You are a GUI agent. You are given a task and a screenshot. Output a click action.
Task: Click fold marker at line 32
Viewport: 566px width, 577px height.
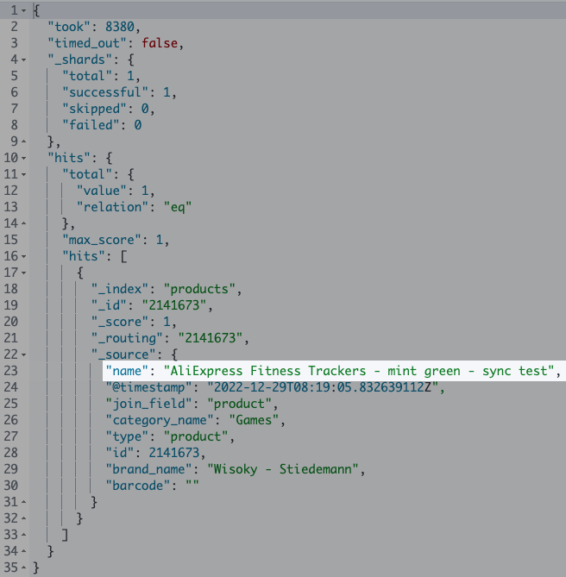24,518
